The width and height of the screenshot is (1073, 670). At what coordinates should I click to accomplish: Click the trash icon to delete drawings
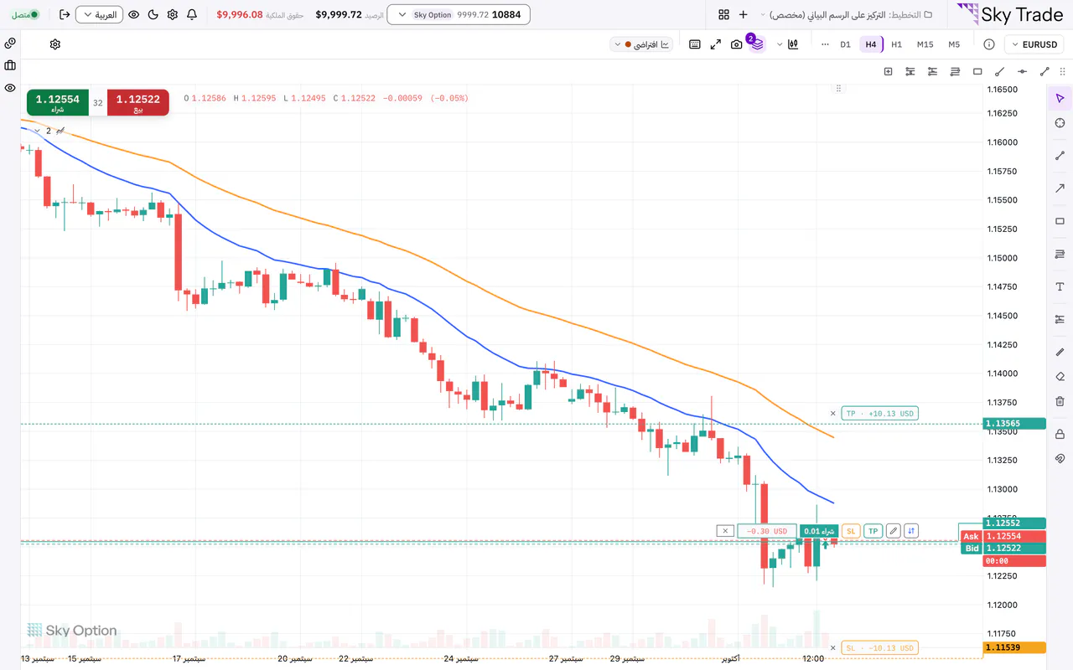click(x=1060, y=401)
